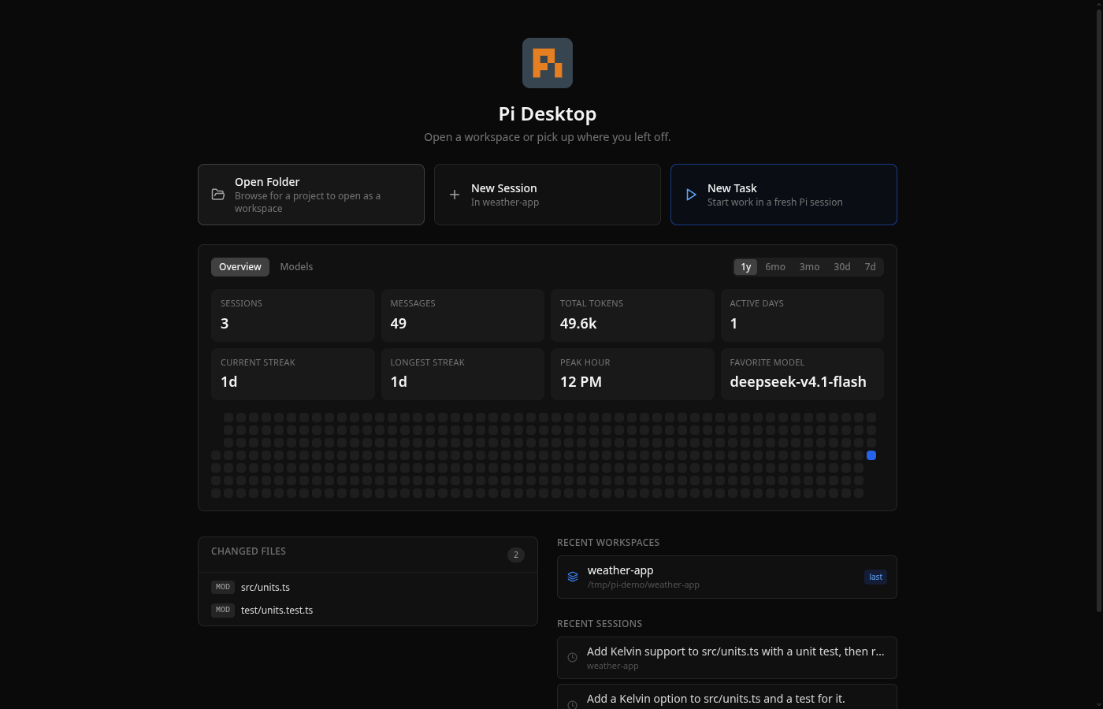Viewport: 1103px width, 709px height.
Task: Click the Peak Hour value 12 PM
Action: 581,382
